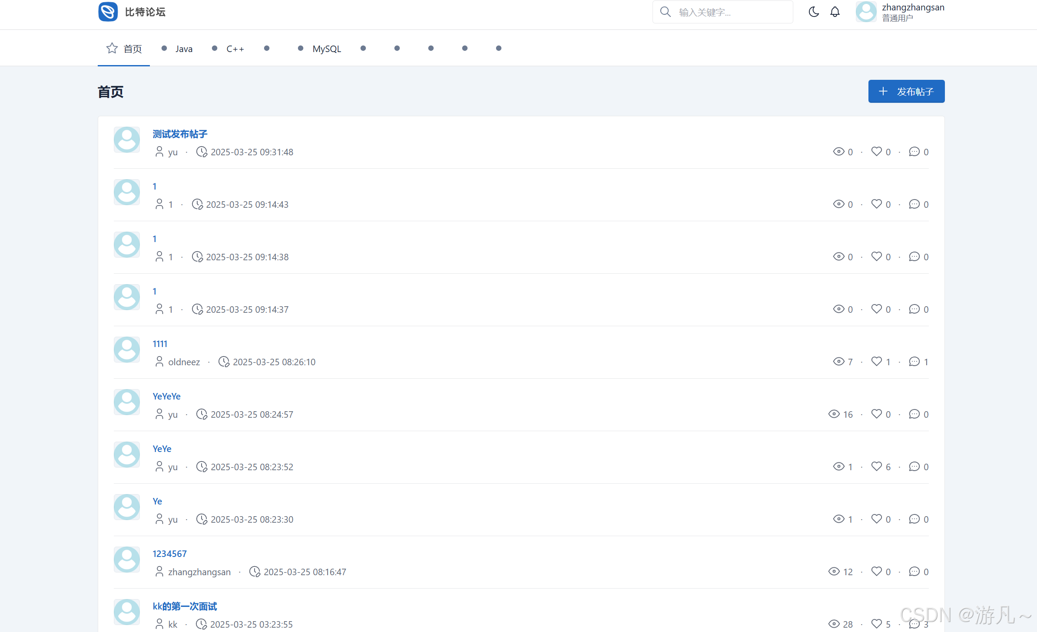Viewport: 1037px width, 632px height.
Task: Click heart icon on 测试发布帖子 post
Action: [876, 151]
